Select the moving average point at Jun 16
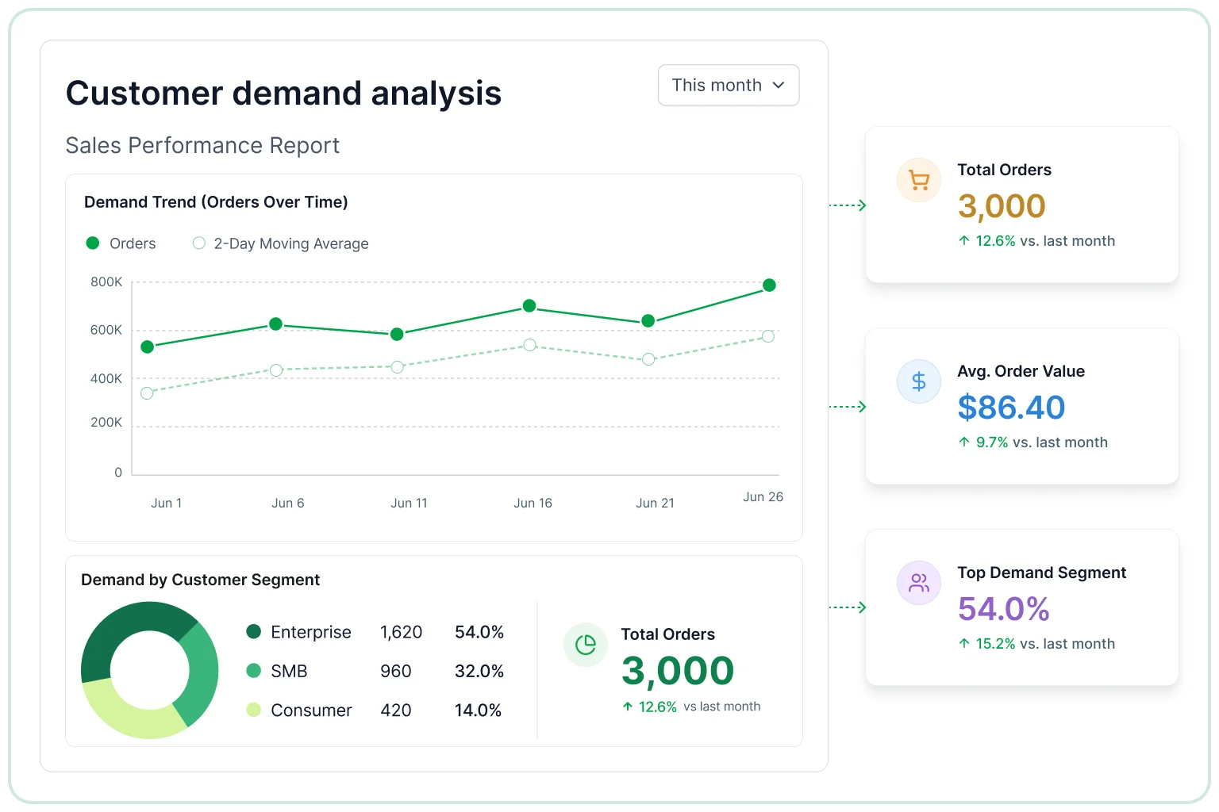 (529, 345)
